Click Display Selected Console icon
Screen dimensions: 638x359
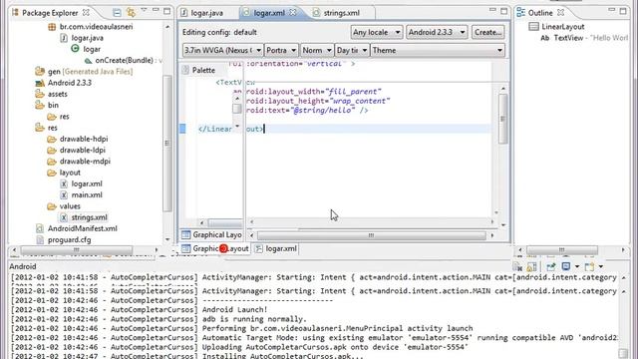coord(566,266)
